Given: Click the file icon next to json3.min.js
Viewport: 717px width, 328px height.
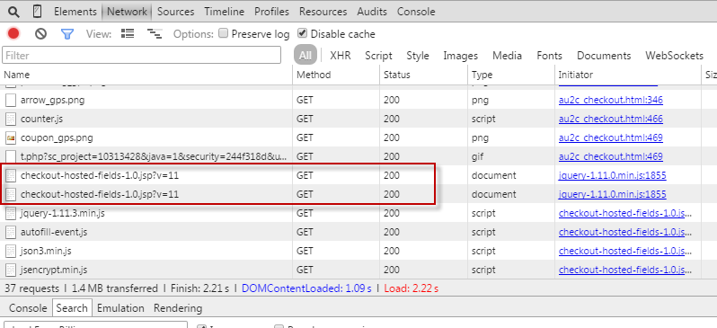Looking at the screenshot, I should (11, 251).
